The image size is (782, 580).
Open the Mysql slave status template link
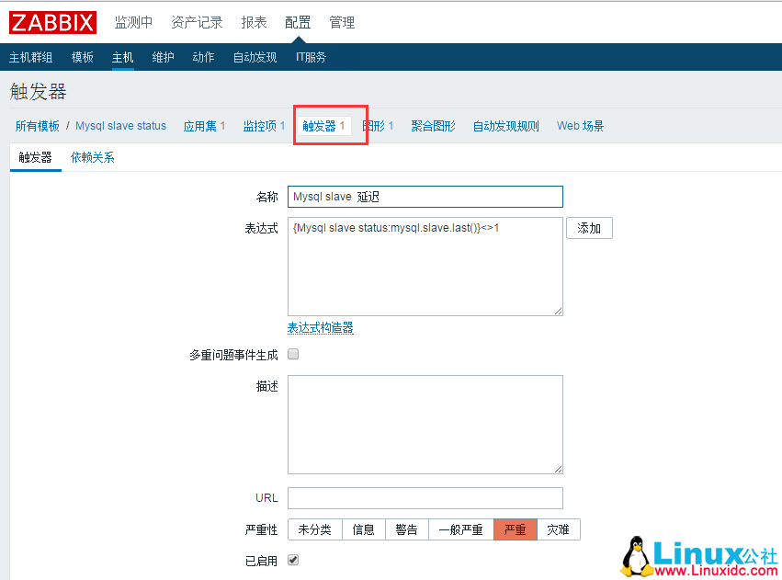point(120,126)
